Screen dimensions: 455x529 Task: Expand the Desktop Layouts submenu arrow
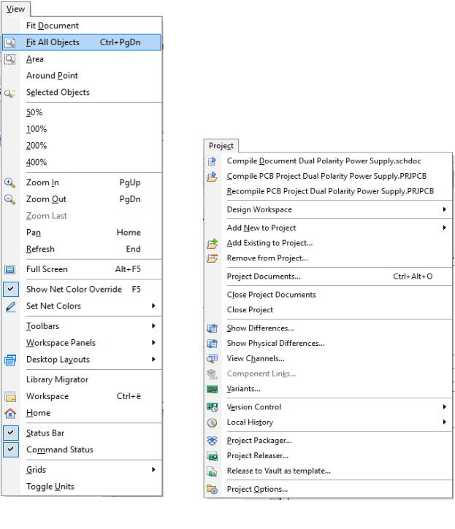153,359
